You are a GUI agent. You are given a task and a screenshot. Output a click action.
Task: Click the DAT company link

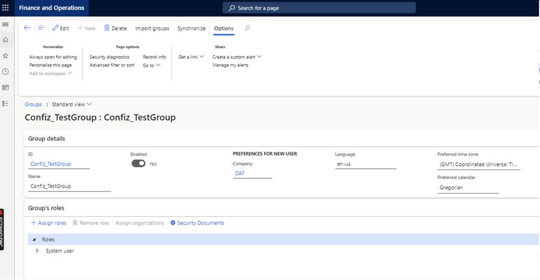click(240, 173)
